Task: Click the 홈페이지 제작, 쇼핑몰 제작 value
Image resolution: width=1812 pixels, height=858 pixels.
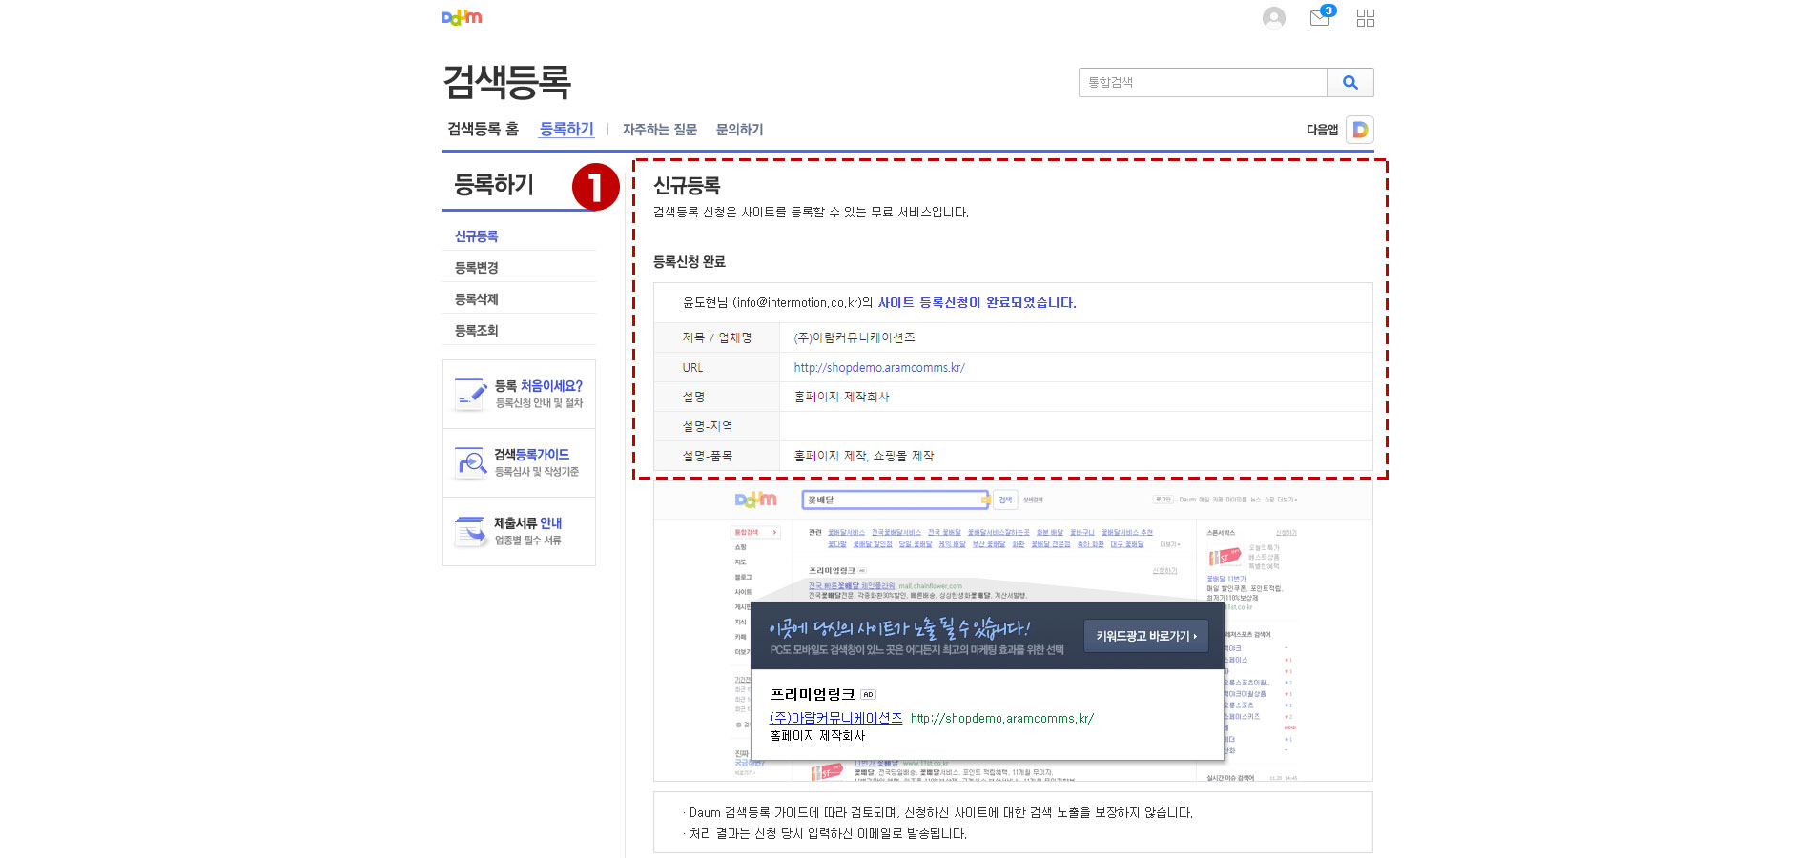Action: pyautogui.click(x=864, y=456)
